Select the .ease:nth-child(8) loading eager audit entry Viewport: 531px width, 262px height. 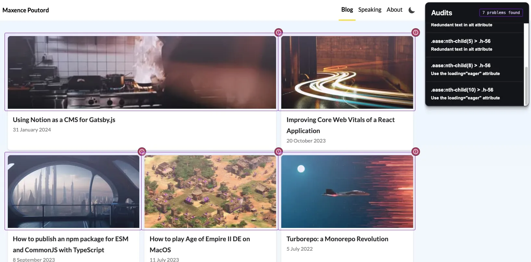pyautogui.click(x=474, y=69)
